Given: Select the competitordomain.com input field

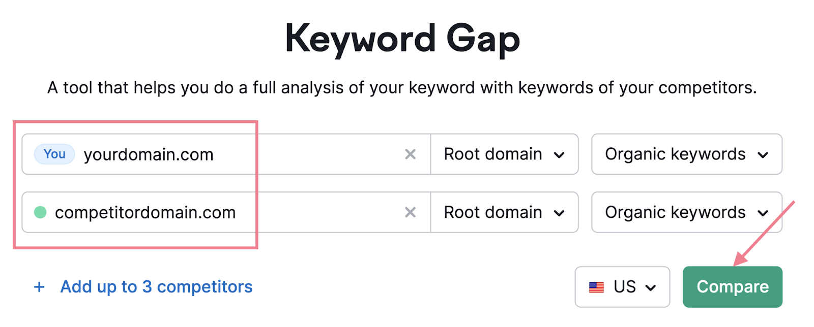Looking at the screenshot, I should click(229, 212).
